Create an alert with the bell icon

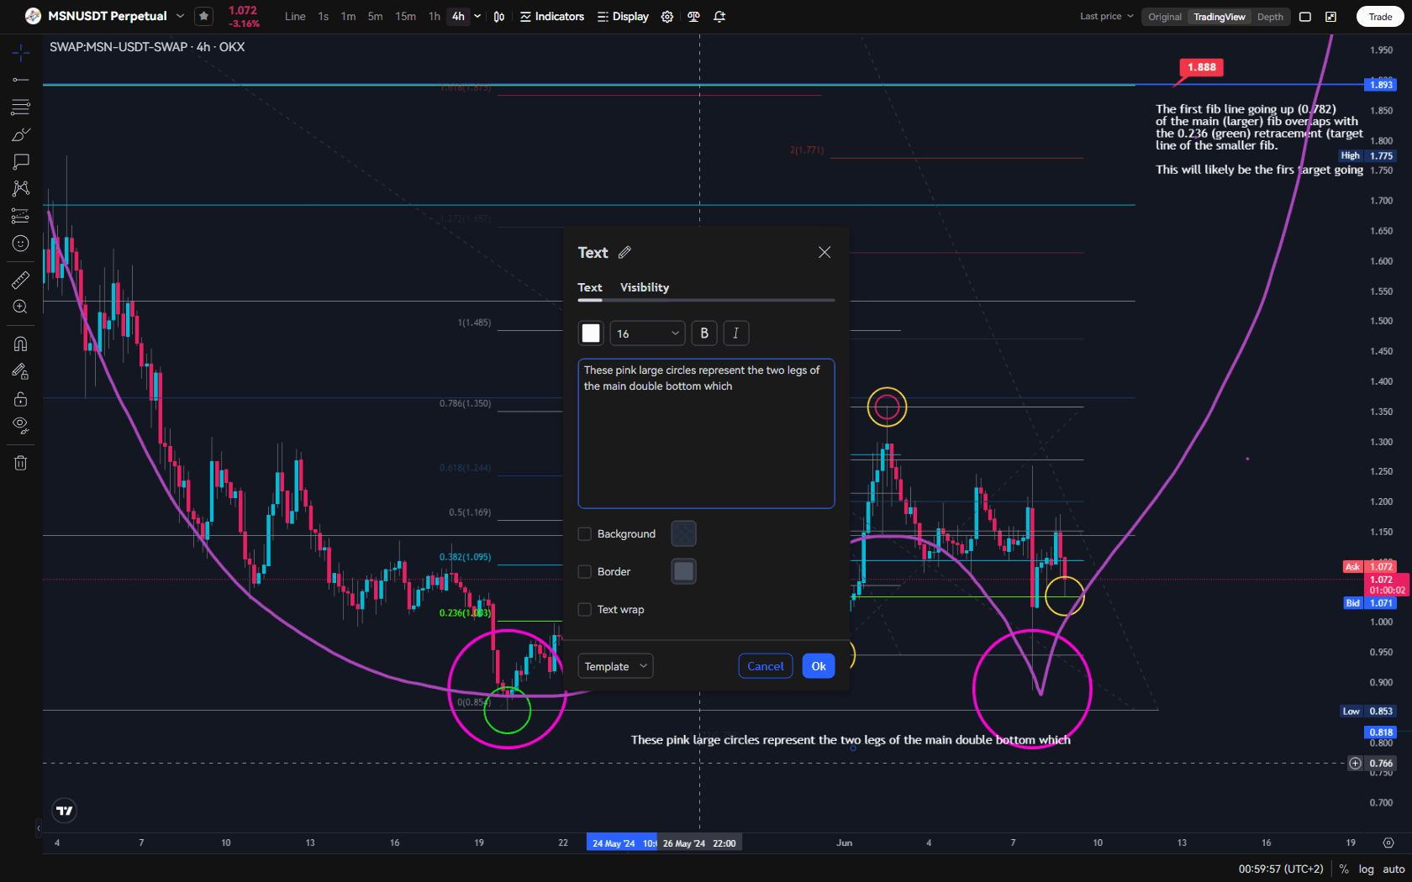point(719,16)
